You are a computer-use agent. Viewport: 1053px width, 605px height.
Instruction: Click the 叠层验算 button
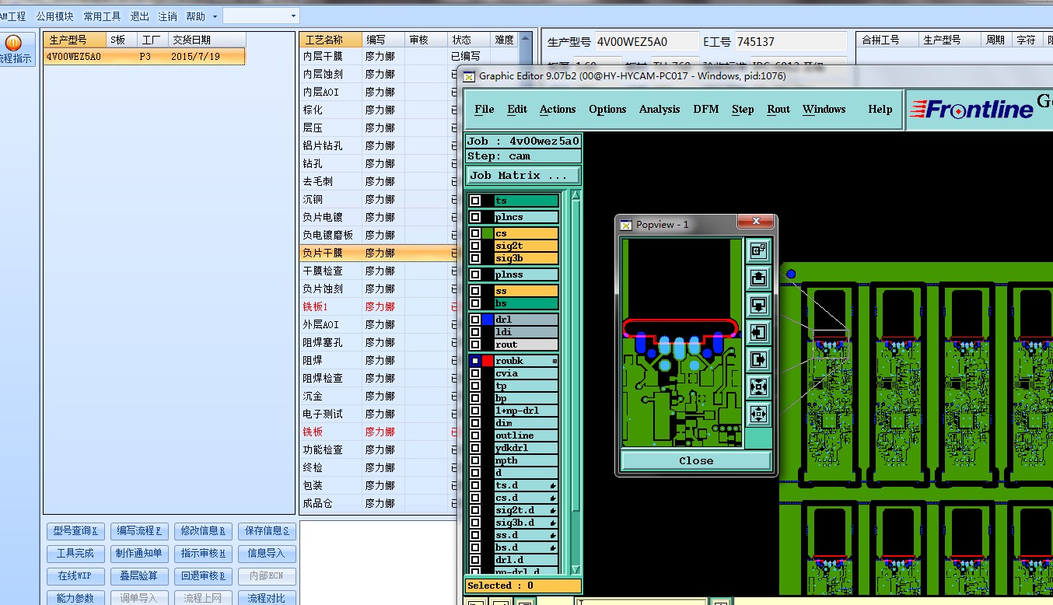coord(139,576)
